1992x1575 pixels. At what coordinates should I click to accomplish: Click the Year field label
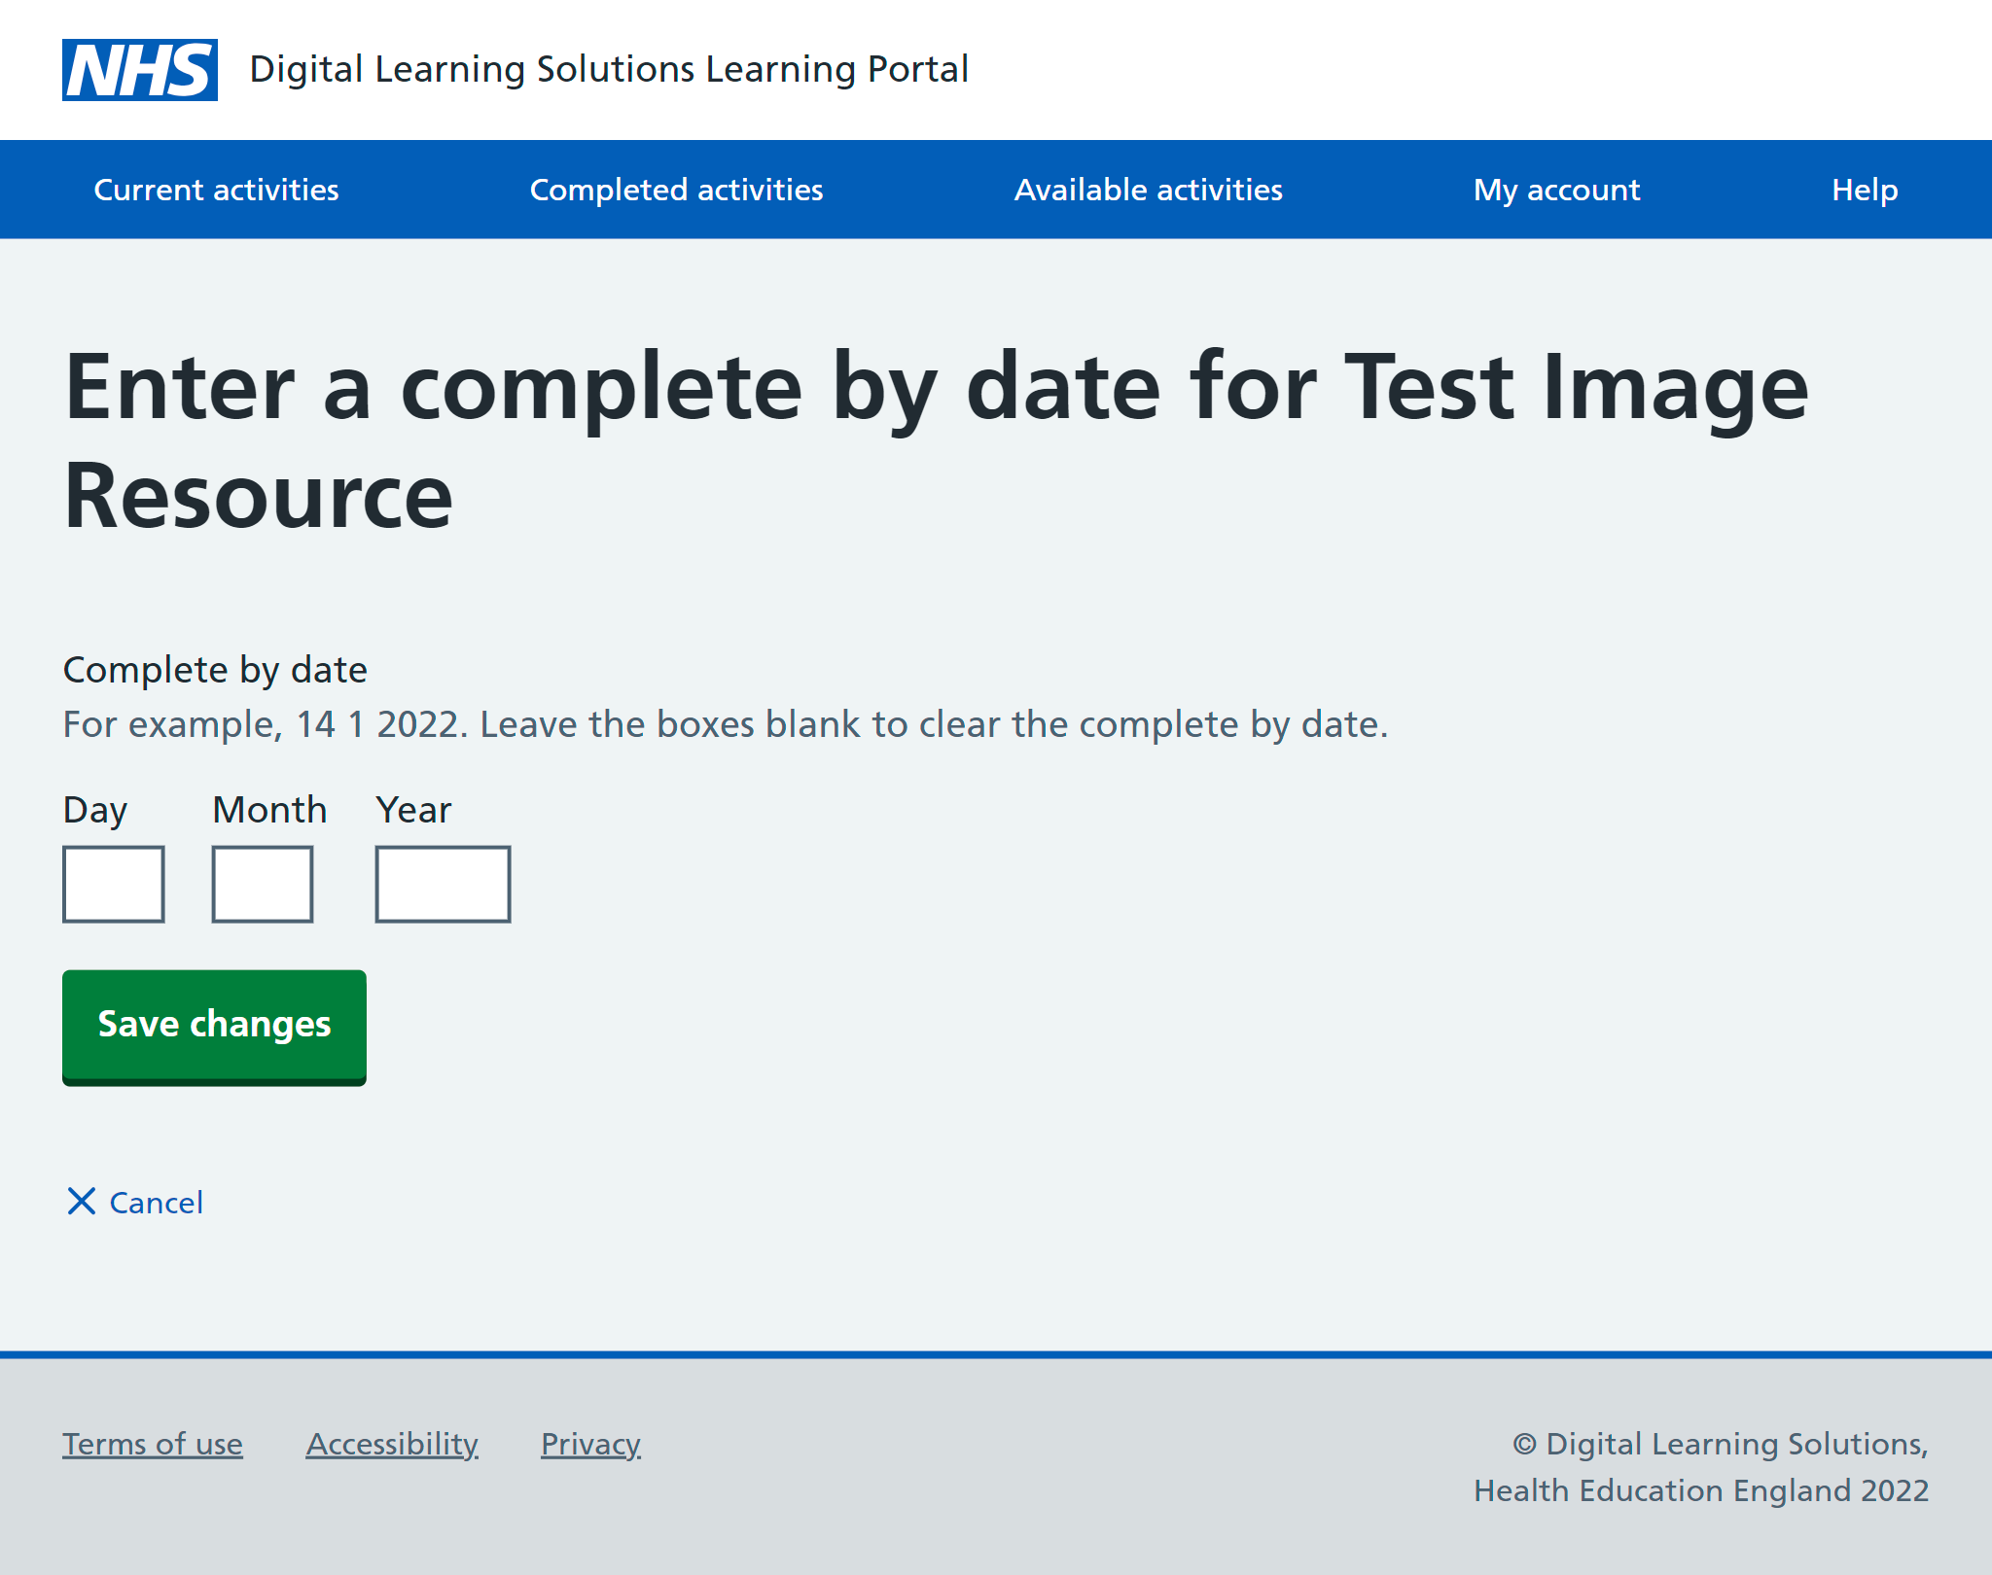coord(413,810)
